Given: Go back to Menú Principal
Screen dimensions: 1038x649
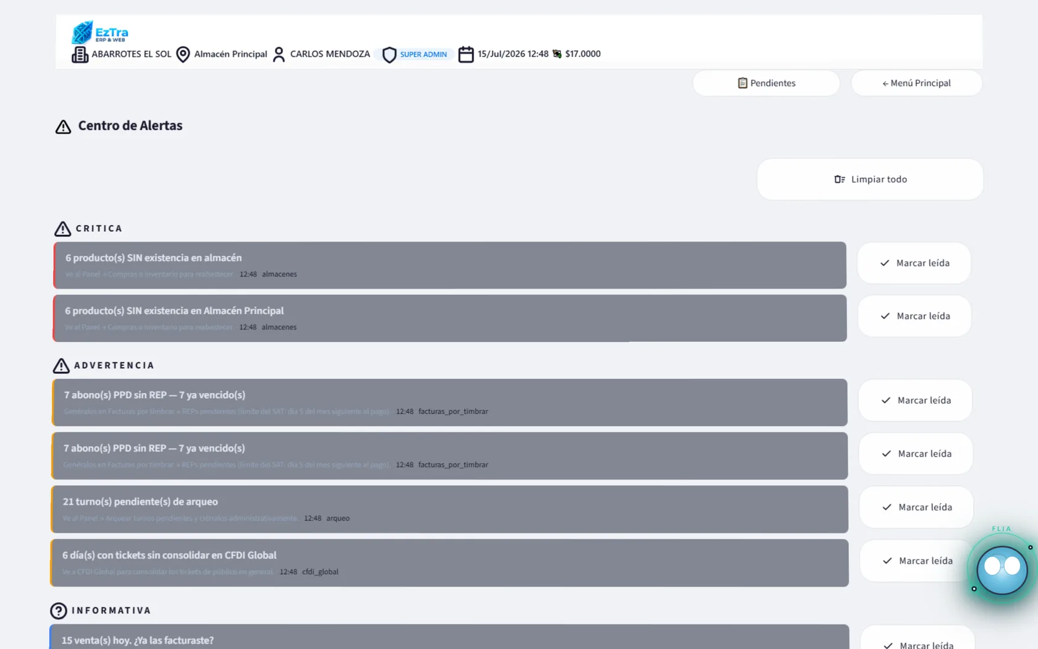Looking at the screenshot, I should tap(916, 83).
